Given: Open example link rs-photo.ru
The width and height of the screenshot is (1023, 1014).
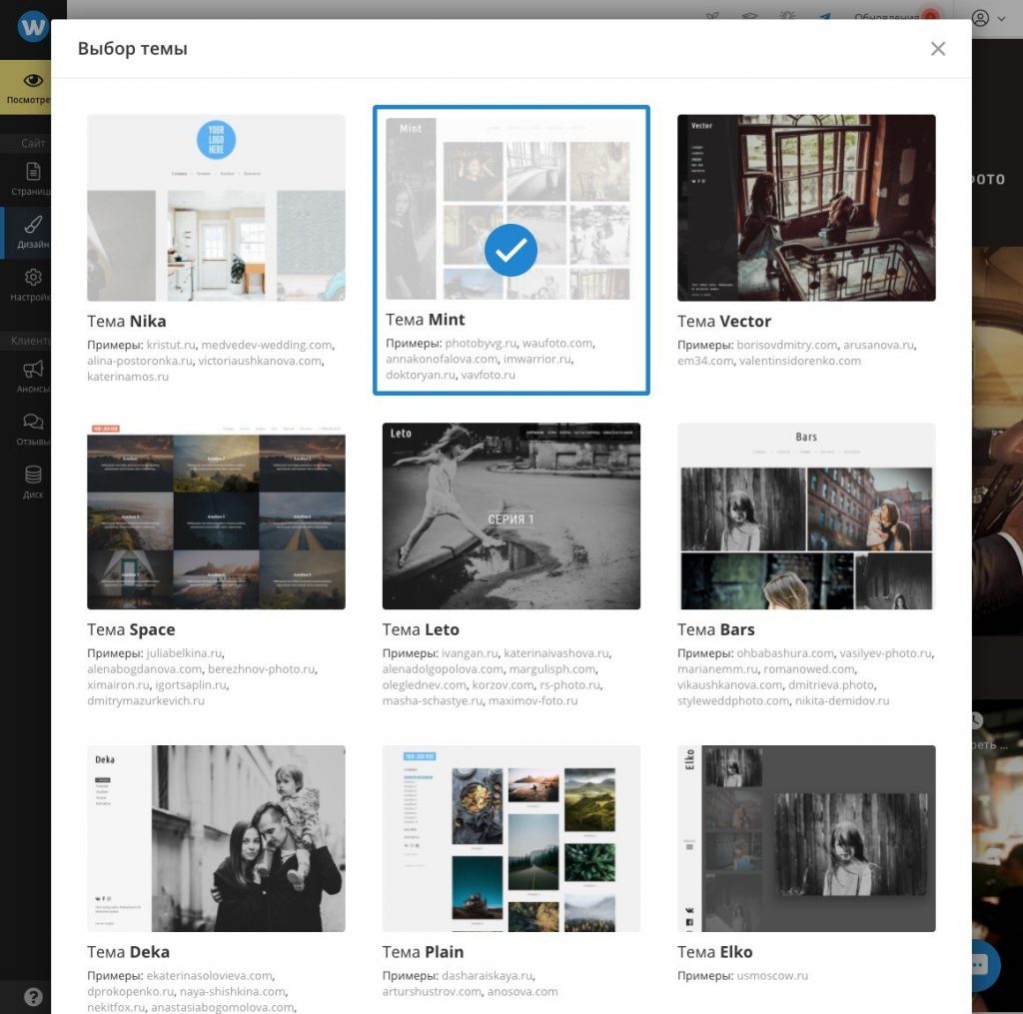Looking at the screenshot, I should point(569,684).
